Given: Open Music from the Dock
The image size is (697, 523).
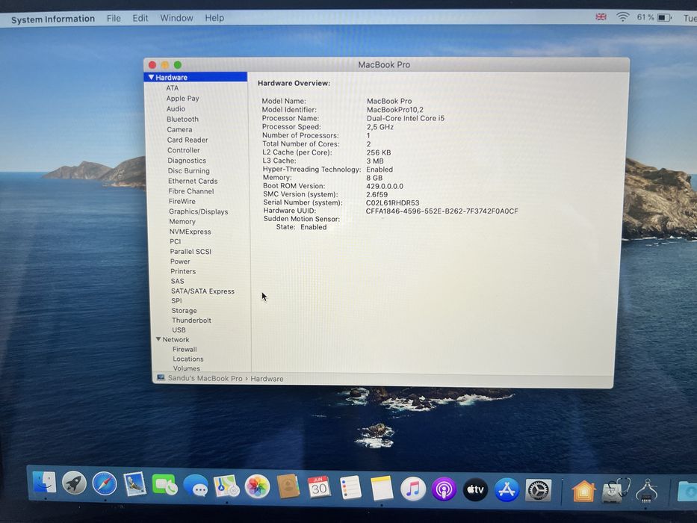Looking at the screenshot, I should (413, 489).
